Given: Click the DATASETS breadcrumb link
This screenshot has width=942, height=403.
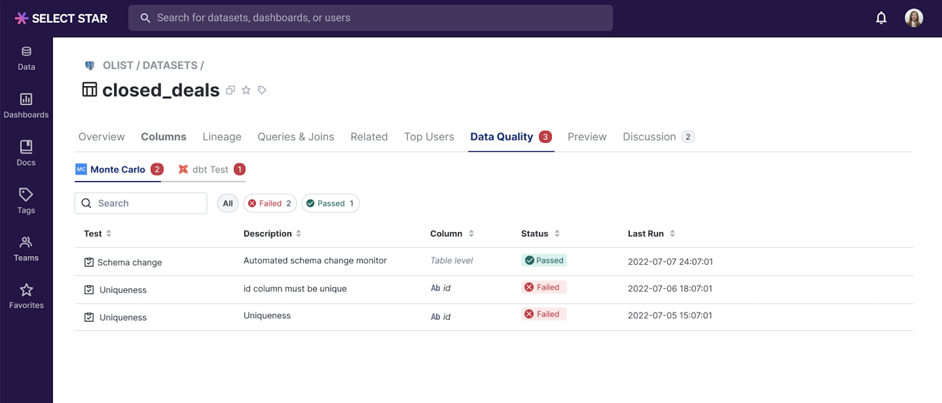Looking at the screenshot, I should (x=170, y=65).
